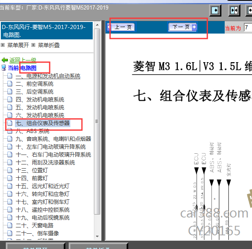The width and height of the screenshot is (252, 249).
Task: Click the green back arrow icon
Action: click(x=5, y=60)
